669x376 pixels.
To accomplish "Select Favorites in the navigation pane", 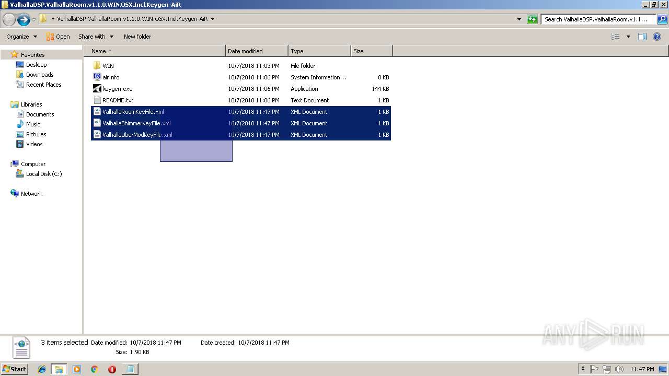I will click(x=32, y=55).
